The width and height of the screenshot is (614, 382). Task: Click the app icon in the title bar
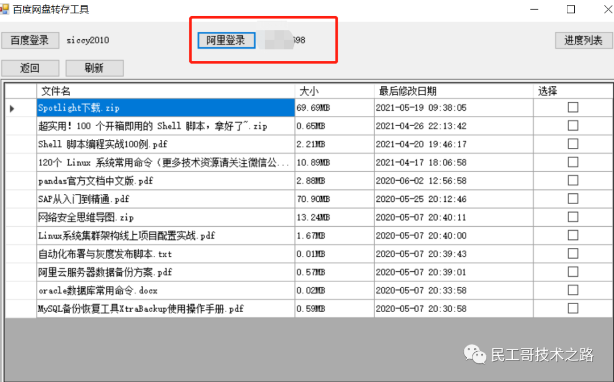point(5,9)
